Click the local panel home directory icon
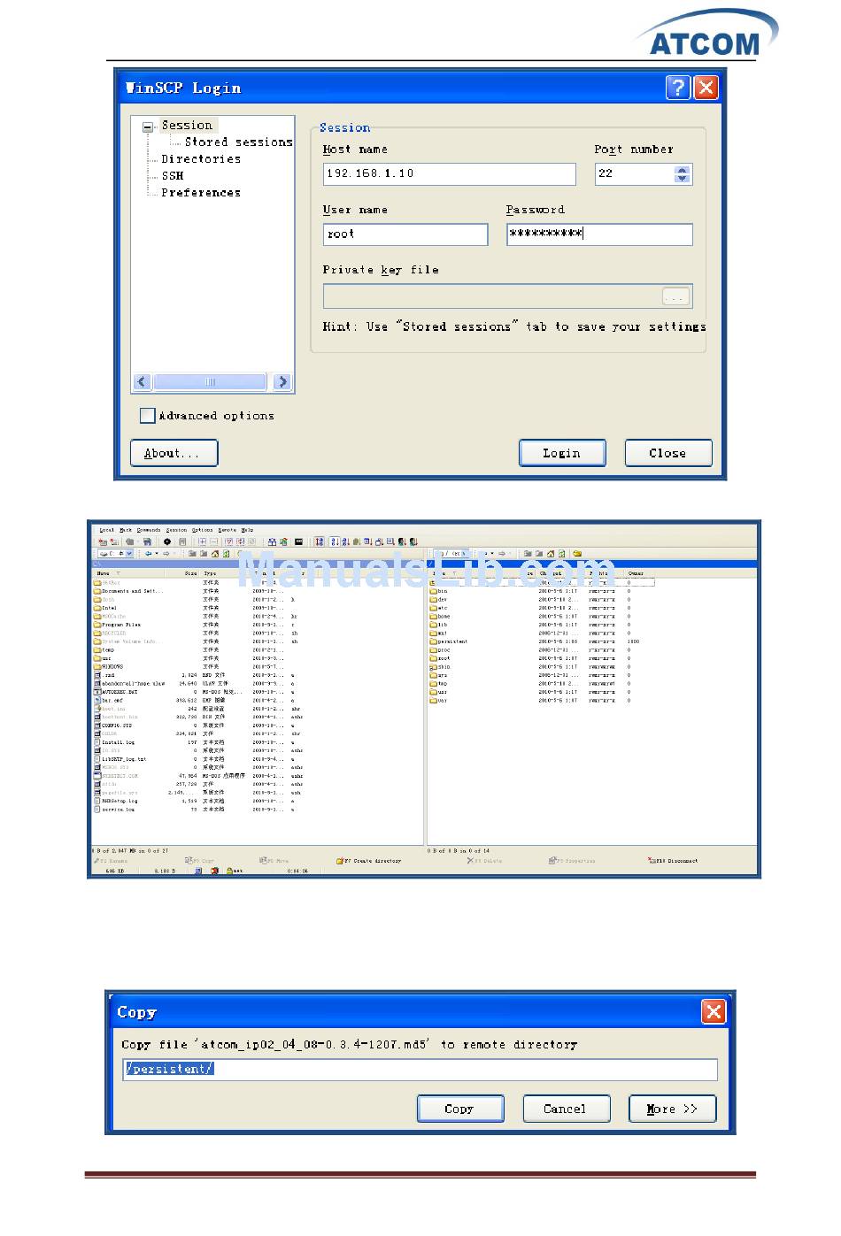 pos(214,554)
